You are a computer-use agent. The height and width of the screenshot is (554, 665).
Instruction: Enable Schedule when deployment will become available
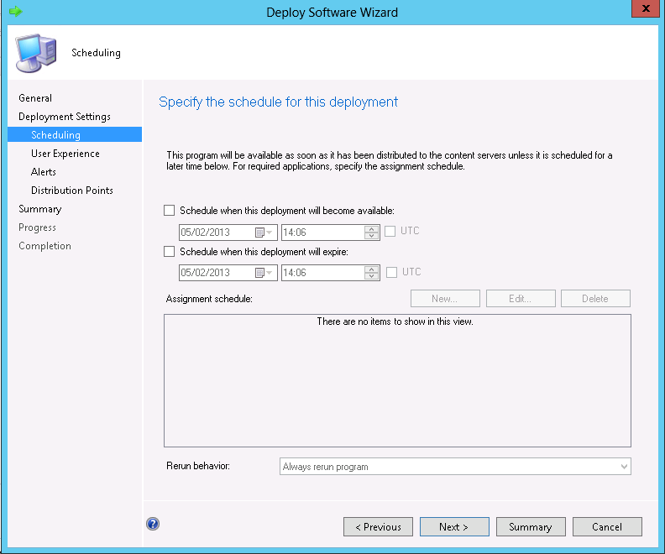pos(170,210)
